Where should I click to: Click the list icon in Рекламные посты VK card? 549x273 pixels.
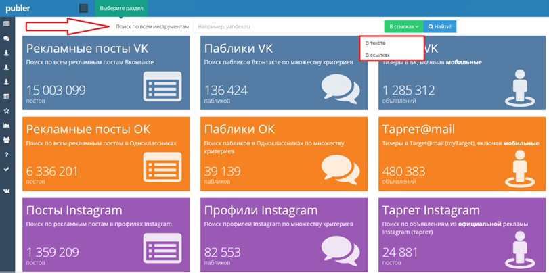point(162,86)
